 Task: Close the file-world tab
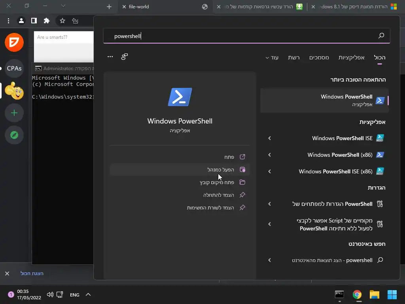coord(124,7)
